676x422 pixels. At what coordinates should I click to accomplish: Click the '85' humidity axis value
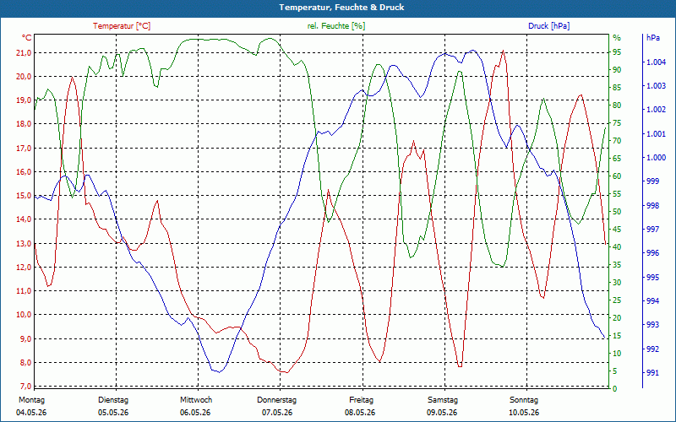click(x=618, y=88)
